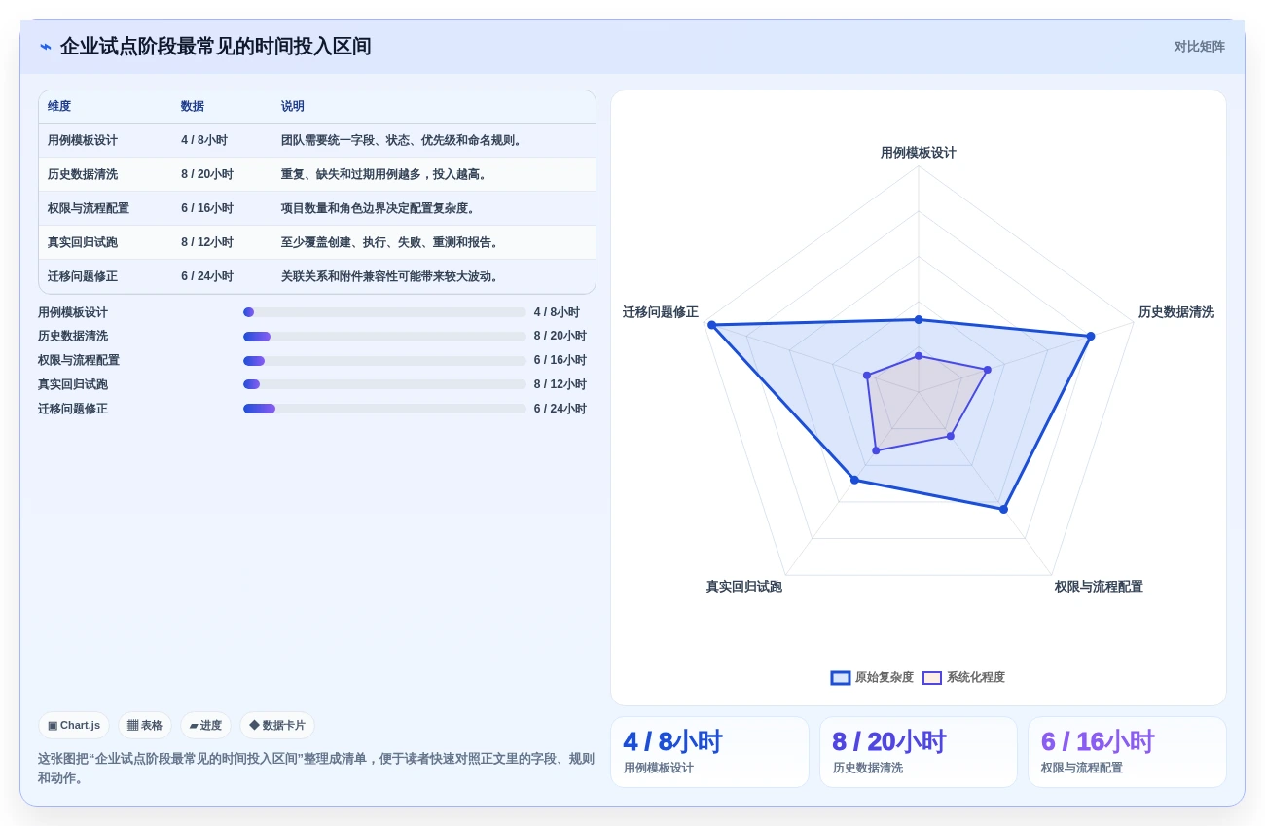The image size is (1265, 826).
Task: Toggle 原始复杂度 legend swatch
Action: point(841,678)
